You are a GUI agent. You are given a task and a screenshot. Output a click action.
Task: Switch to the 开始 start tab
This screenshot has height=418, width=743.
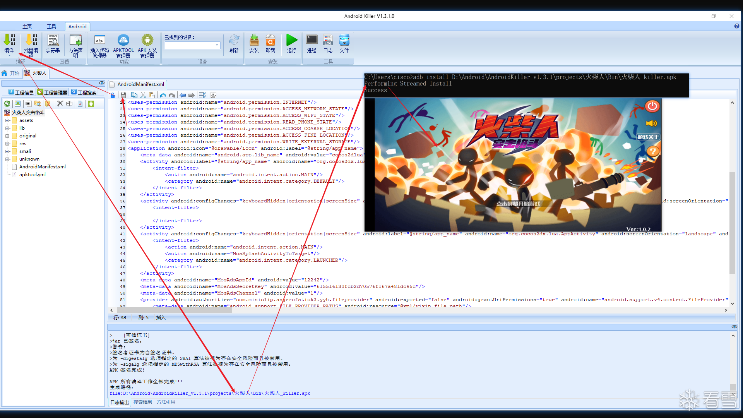pos(11,73)
